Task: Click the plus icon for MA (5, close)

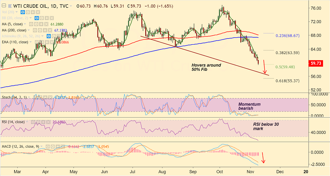Action: click(x=41, y=24)
